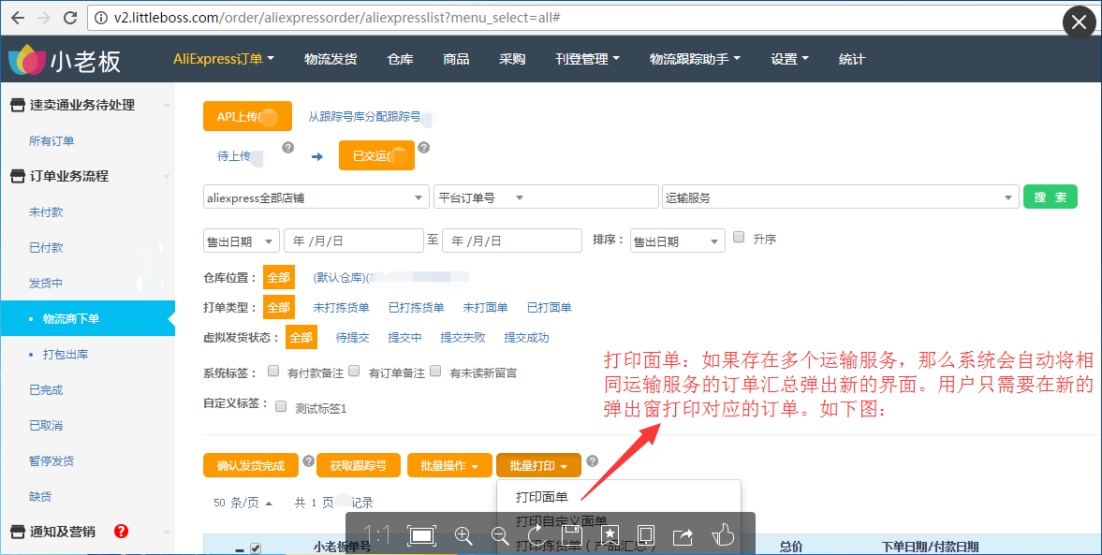Check the 有订单备注 checkbox
The image size is (1102, 555).
[x=354, y=371]
